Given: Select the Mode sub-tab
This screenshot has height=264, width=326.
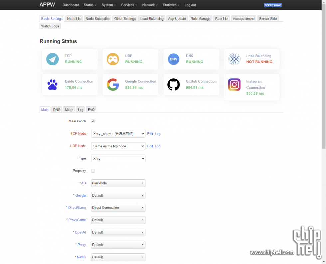Looking at the screenshot, I should (69, 110).
